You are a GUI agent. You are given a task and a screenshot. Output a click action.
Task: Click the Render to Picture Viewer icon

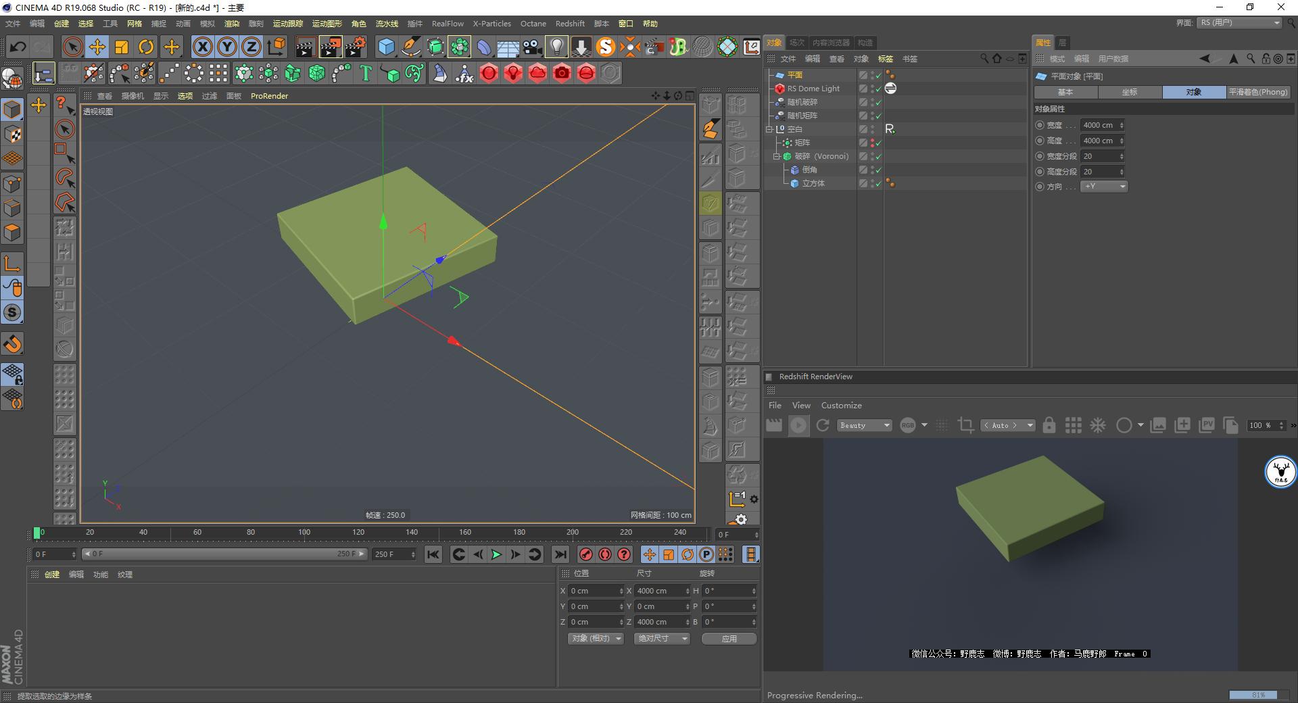331,47
